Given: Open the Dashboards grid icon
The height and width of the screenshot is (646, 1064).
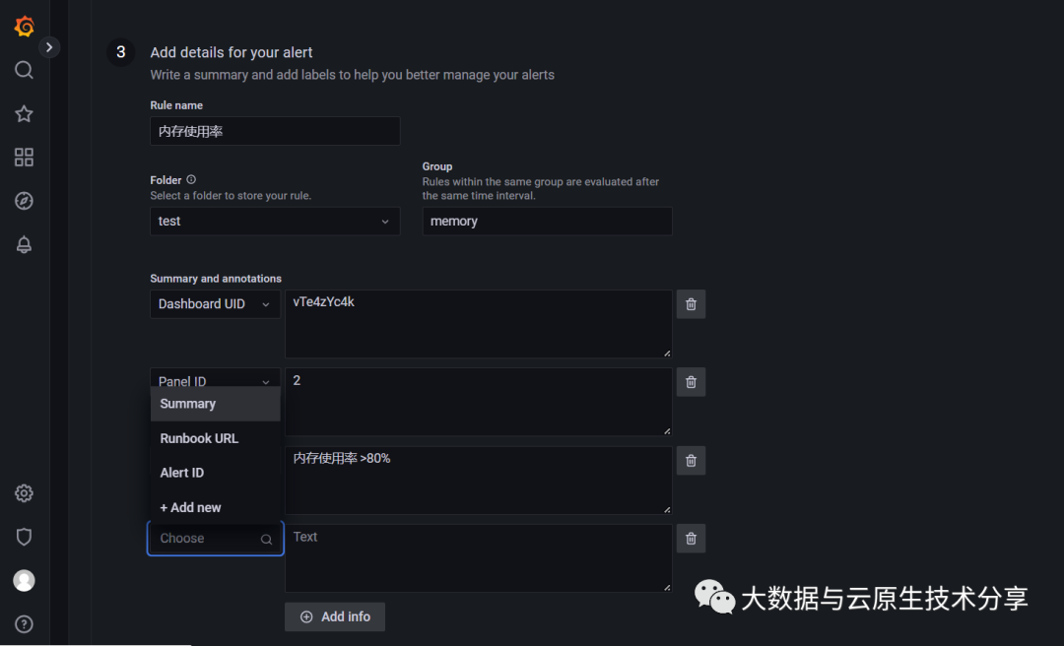Looking at the screenshot, I should tap(25, 158).
